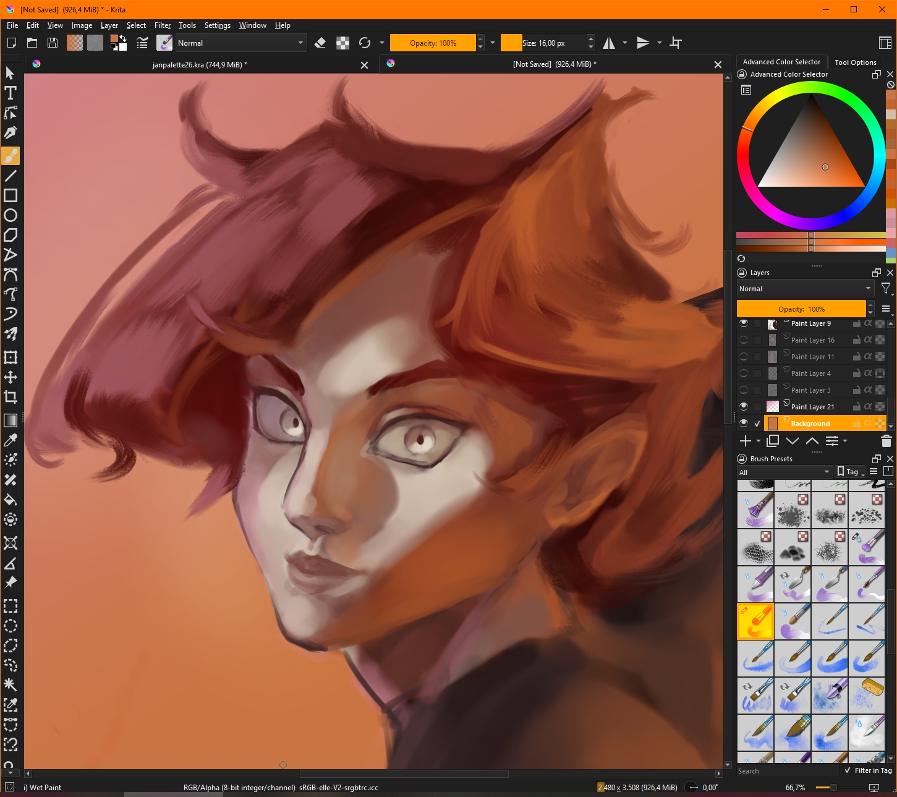
Task: Select the Crop tool
Action: [11, 397]
